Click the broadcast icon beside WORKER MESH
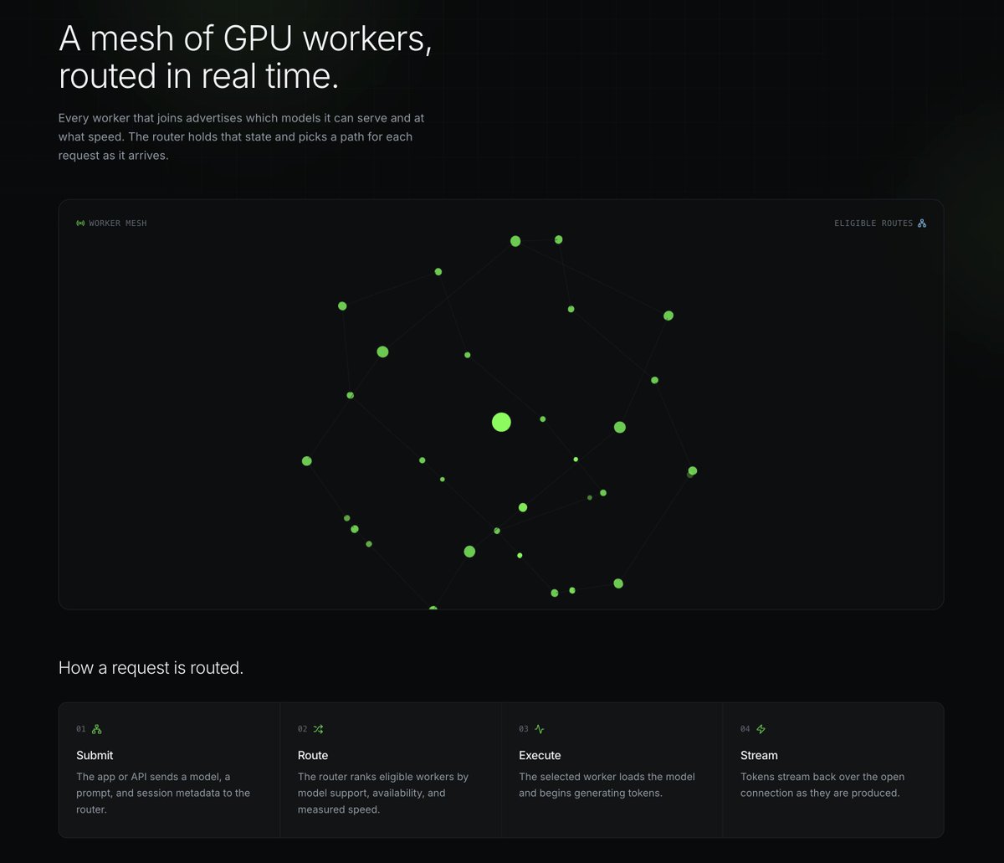This screenshot has width=1004, height=863. click(x=80, y=223)
